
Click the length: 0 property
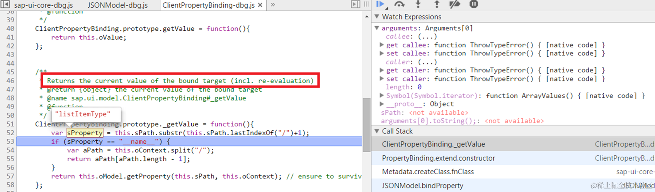tap(403, 87)
